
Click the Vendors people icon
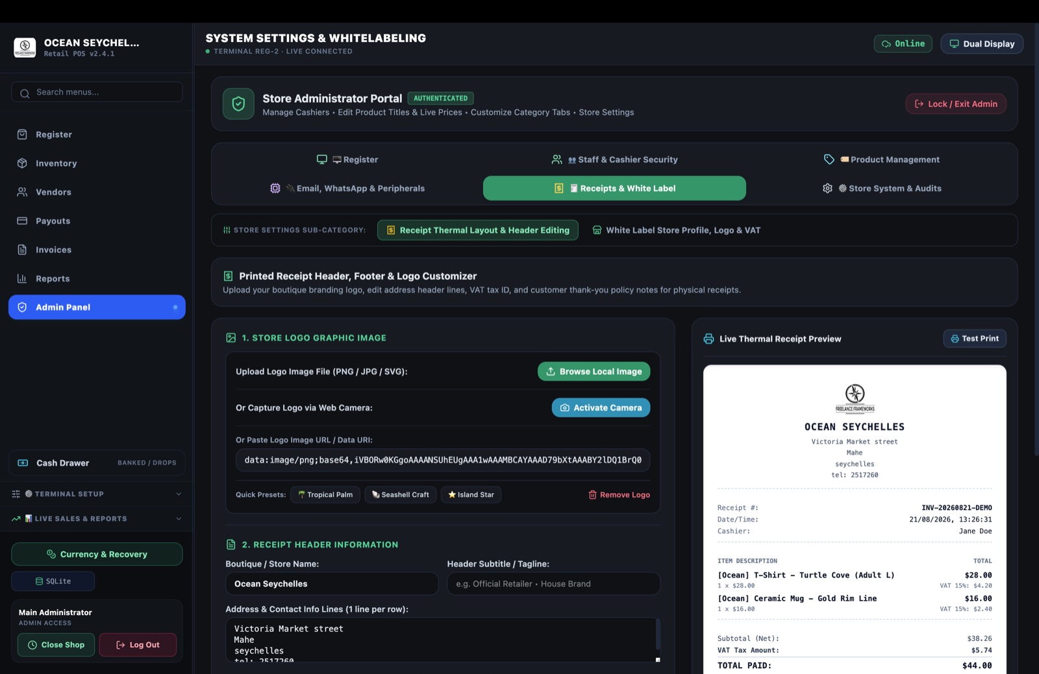point(22,192)
